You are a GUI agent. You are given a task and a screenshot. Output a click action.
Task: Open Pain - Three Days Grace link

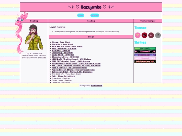coord(63,76)
